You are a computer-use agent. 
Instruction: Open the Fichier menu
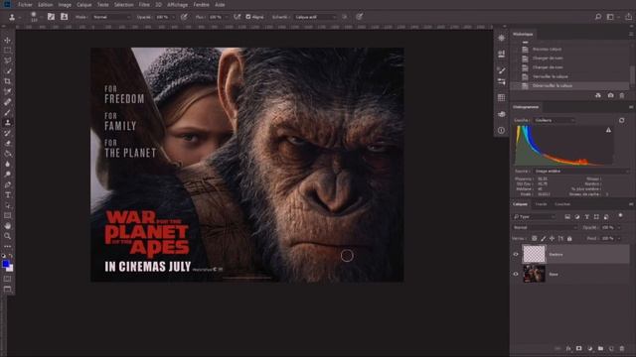25,5
